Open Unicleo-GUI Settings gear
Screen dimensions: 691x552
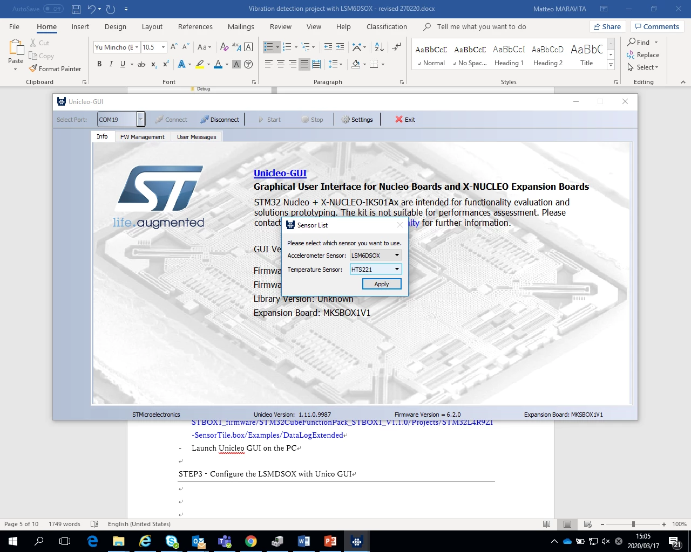[357, 120]
